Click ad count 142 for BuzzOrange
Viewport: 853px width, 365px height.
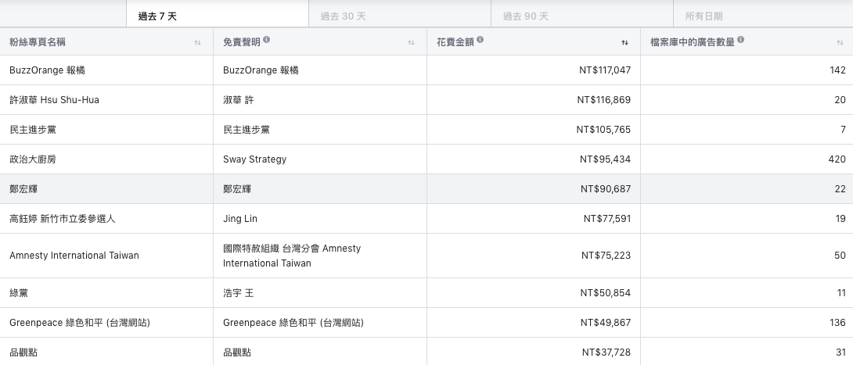[x=838, y=70]
